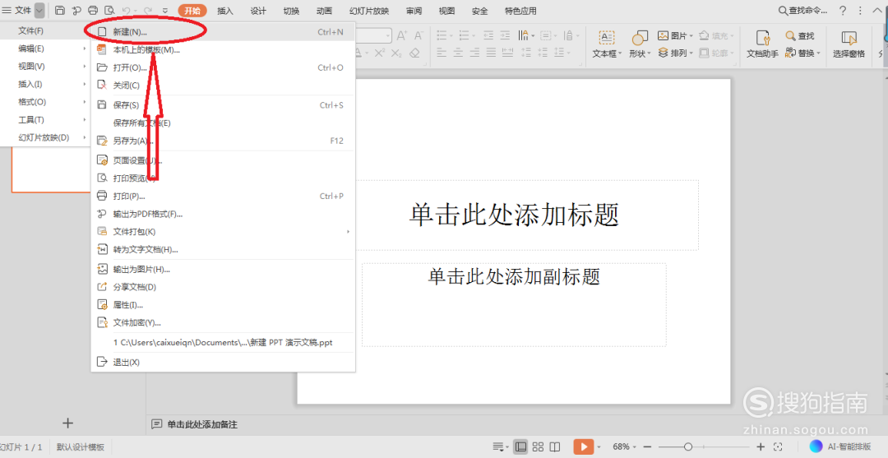Image resolution: width=888 pixels, height=458 pixels.
Task: Switch to slide sorter view icon
Action: click(538, 446)
